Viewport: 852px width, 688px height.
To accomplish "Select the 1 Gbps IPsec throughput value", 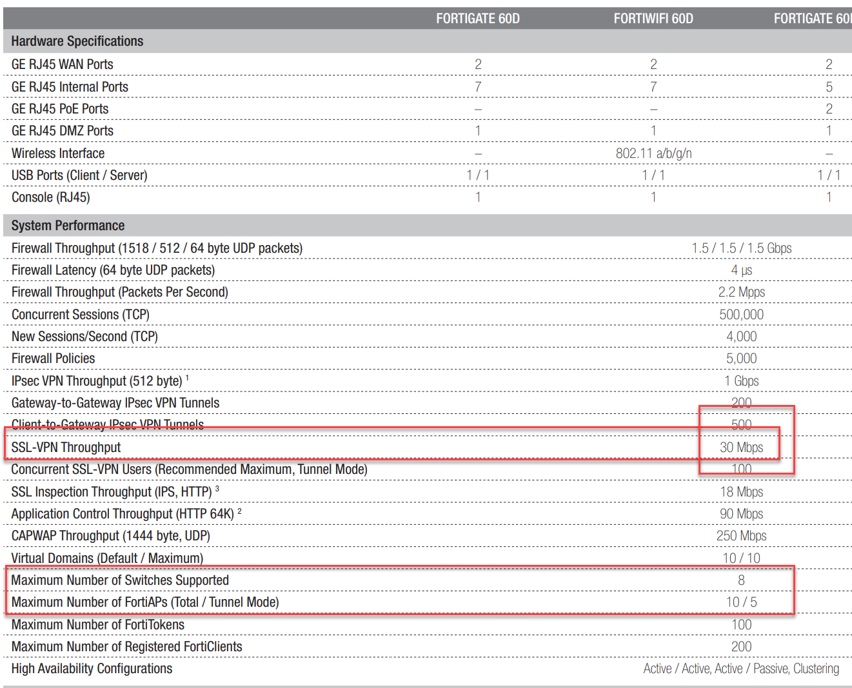I will [742, 381].
